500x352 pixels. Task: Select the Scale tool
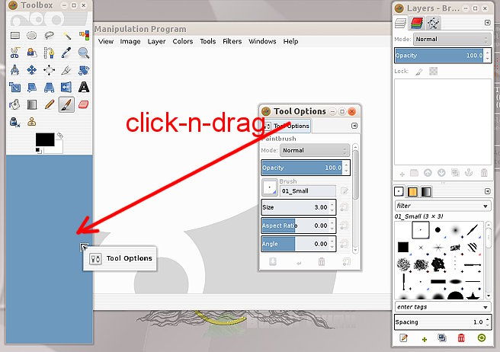pos(14,87)
